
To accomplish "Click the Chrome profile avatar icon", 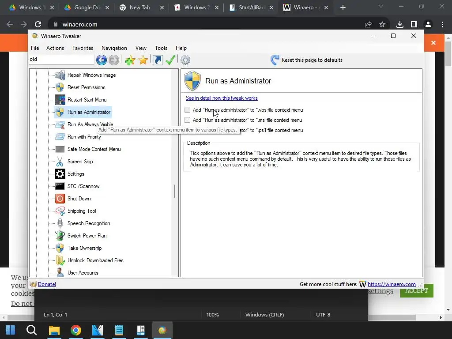I will (428, 25).
